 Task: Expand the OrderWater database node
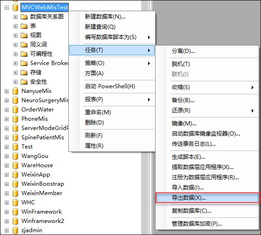[x=7, y=110]
